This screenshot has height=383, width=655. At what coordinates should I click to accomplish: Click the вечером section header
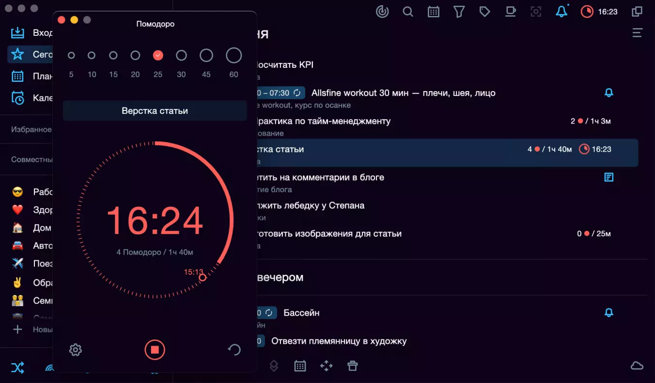coord(280,277)
